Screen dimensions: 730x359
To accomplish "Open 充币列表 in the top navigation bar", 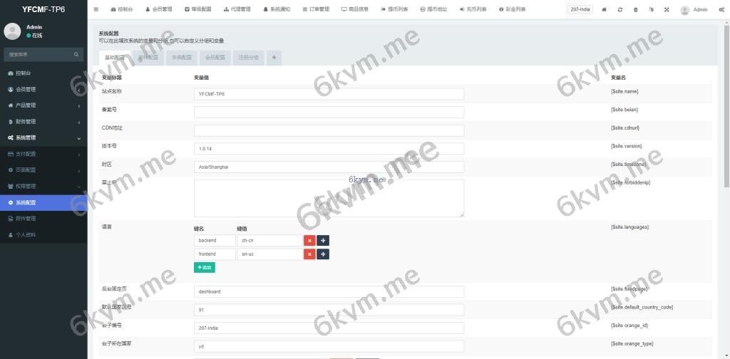I will pyautogui.click(x=473, y=9).
